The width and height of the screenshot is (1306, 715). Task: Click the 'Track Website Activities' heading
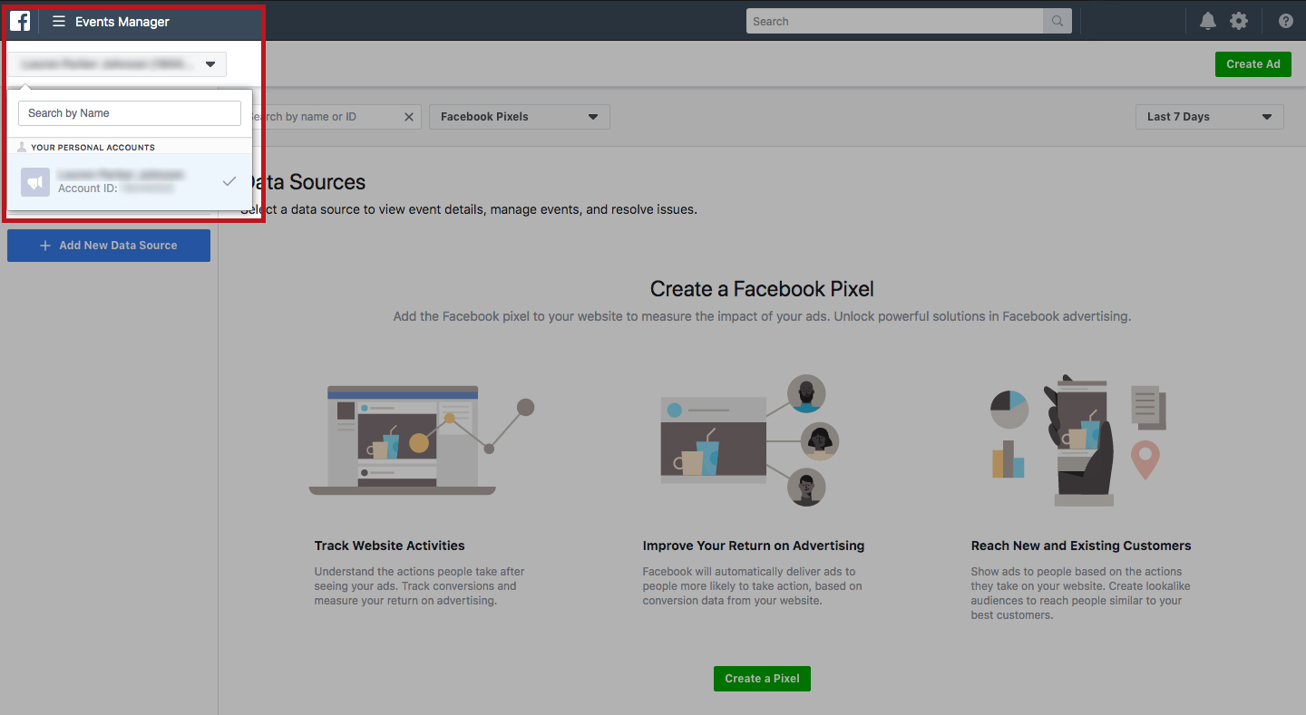pos(390,546)
